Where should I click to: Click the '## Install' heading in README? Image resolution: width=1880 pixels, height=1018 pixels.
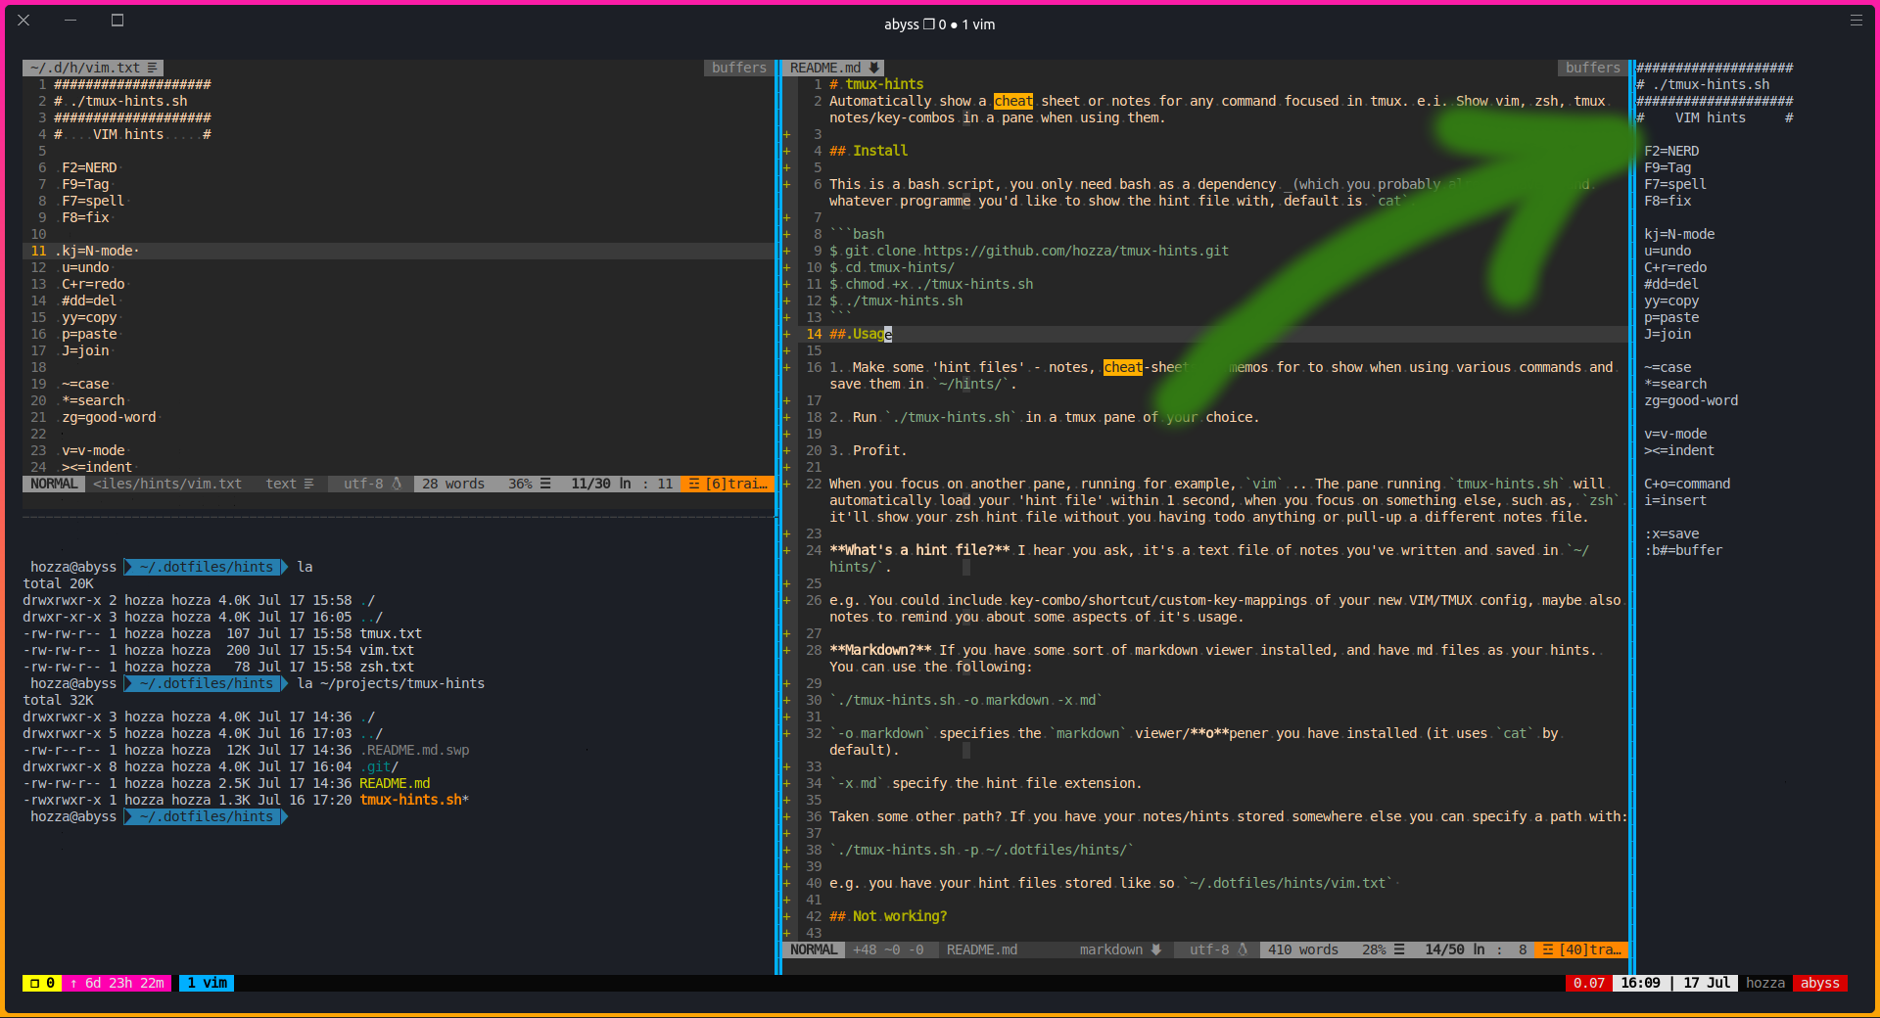pos(869,151)
